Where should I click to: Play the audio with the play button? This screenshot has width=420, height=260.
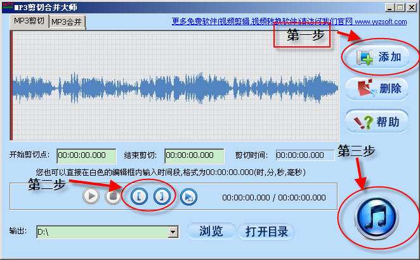(91, 197)
